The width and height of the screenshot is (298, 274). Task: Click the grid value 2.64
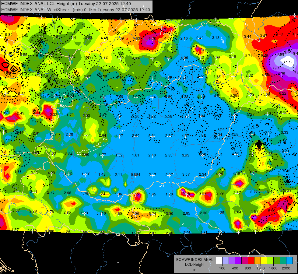(103, 135)
